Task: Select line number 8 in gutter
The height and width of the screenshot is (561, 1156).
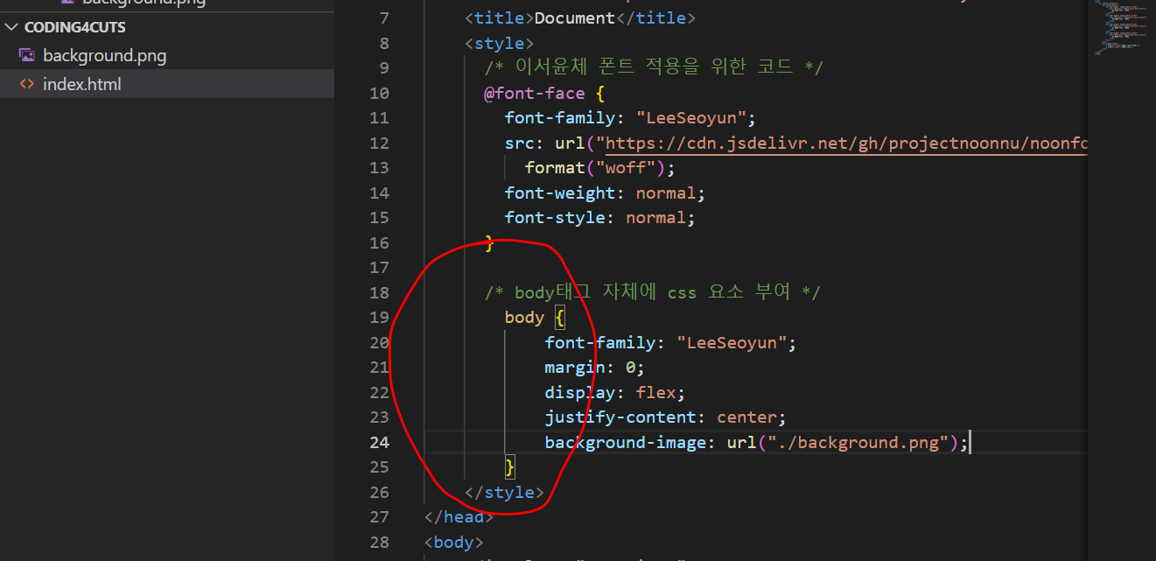Action: [x=385, y=43]
